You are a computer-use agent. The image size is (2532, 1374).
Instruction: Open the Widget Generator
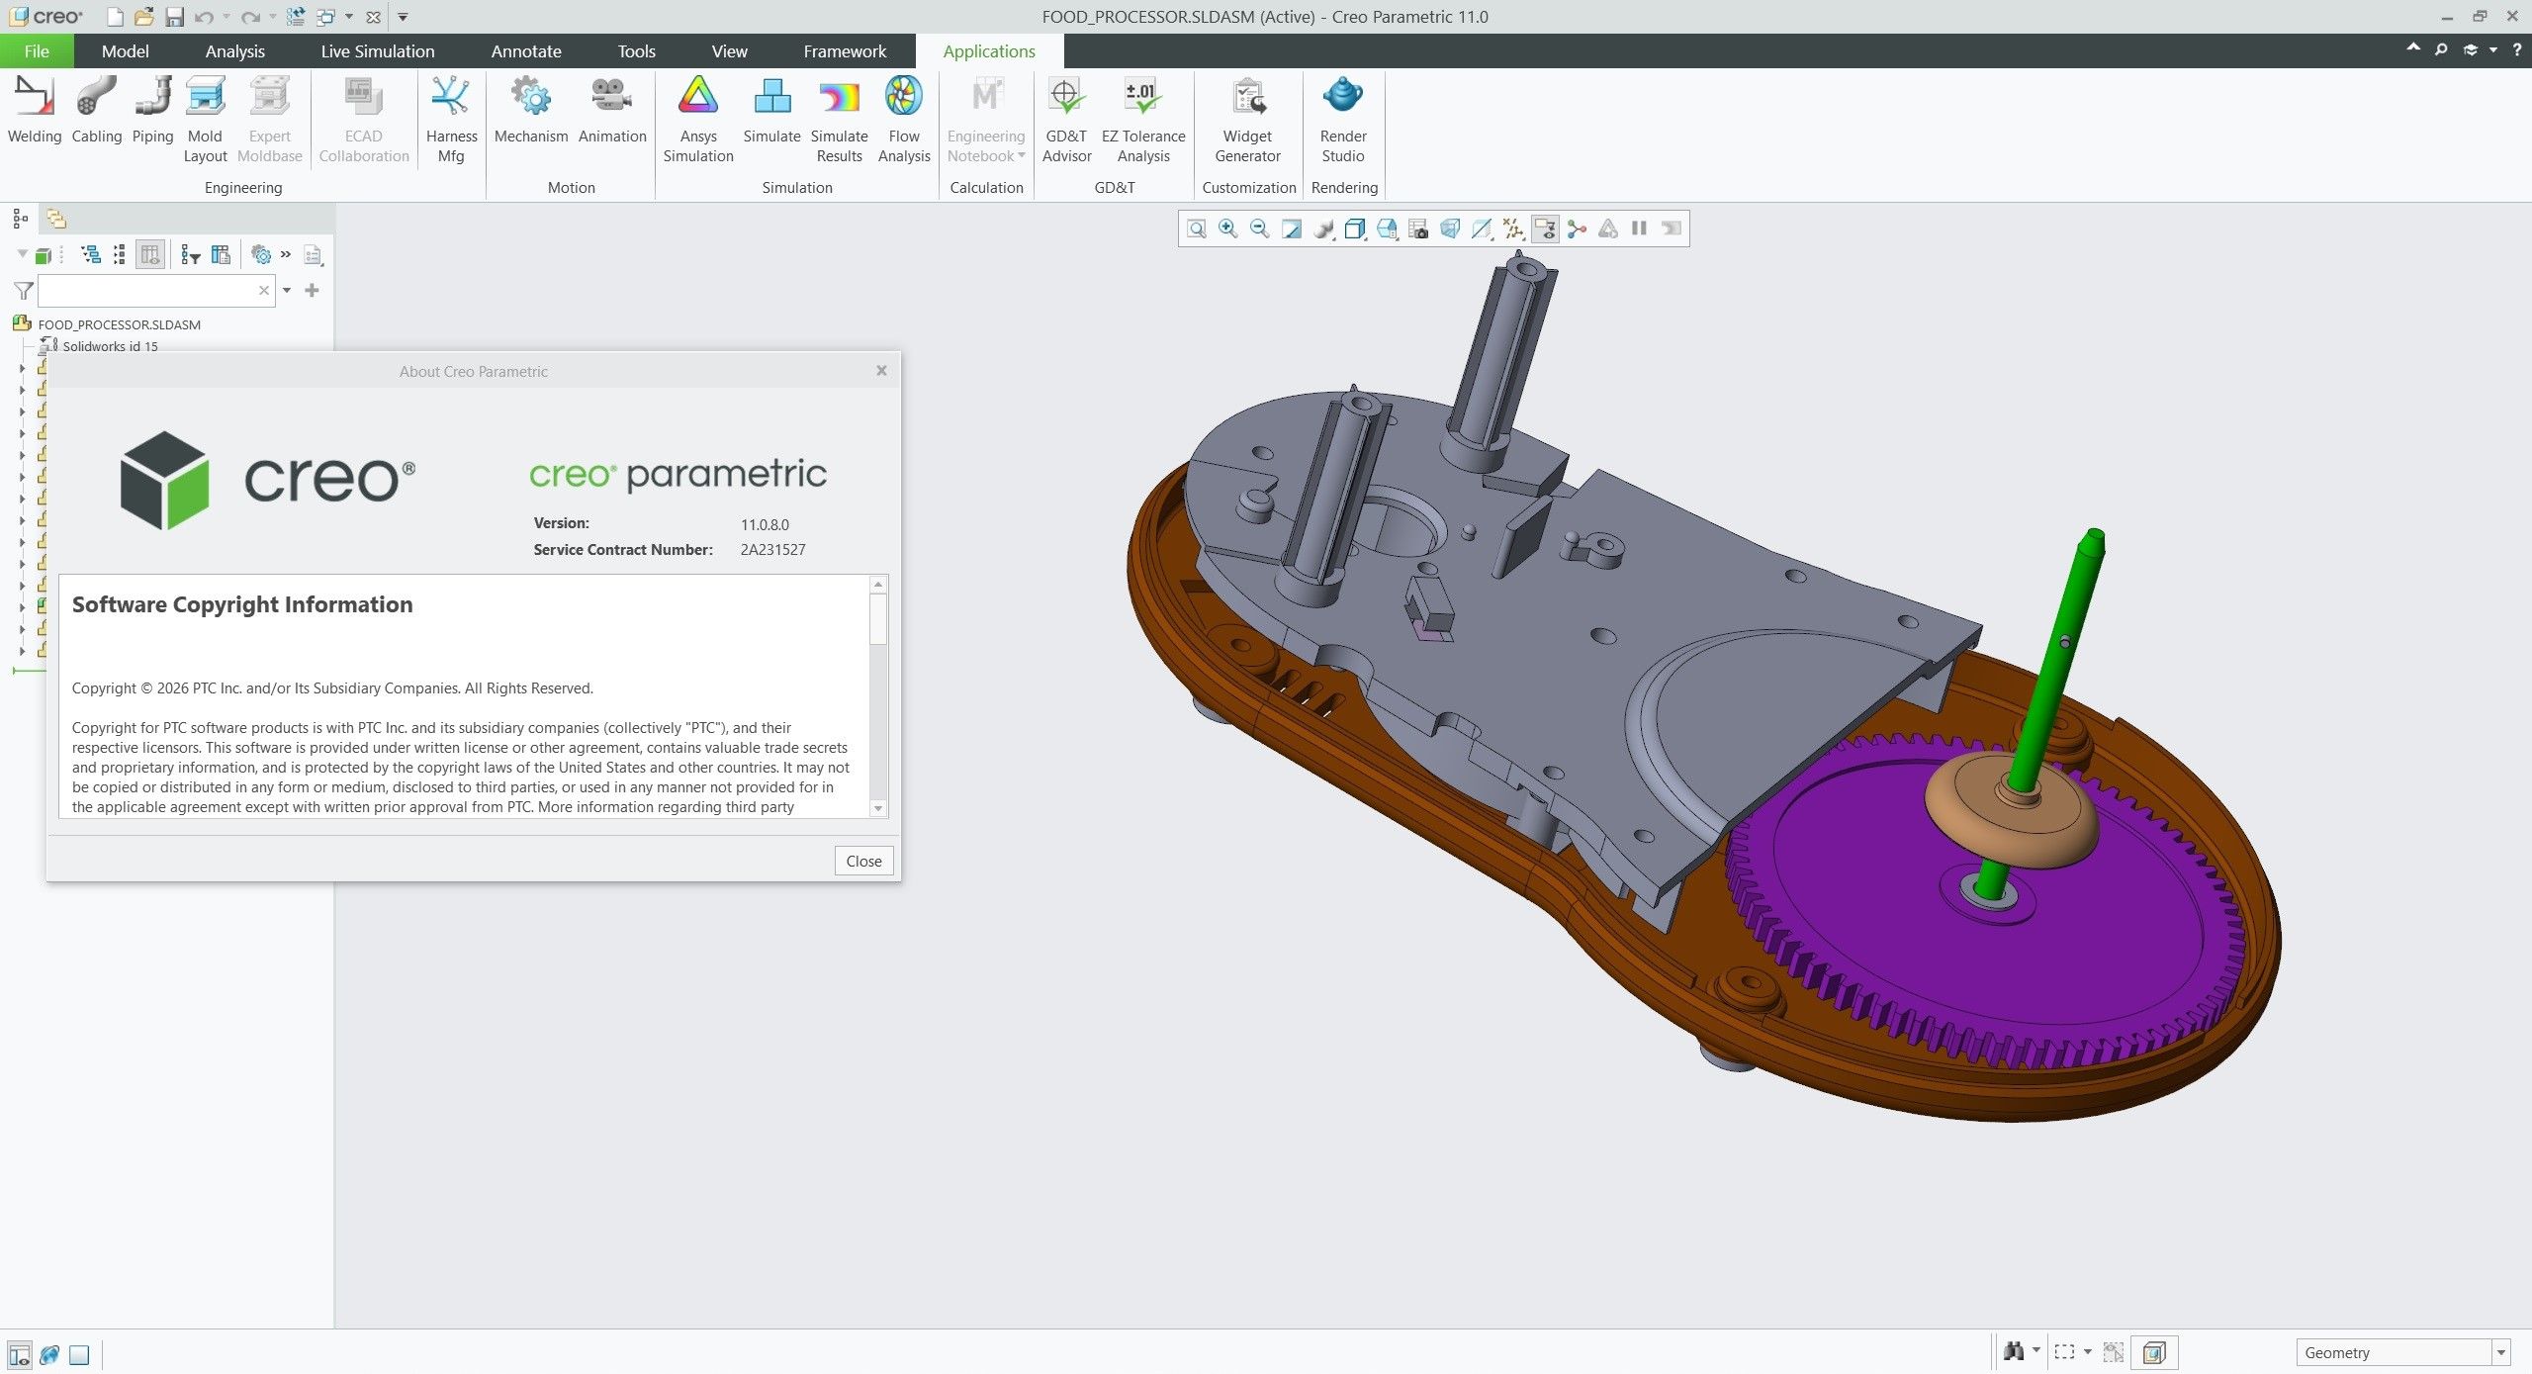(1247, 121)
